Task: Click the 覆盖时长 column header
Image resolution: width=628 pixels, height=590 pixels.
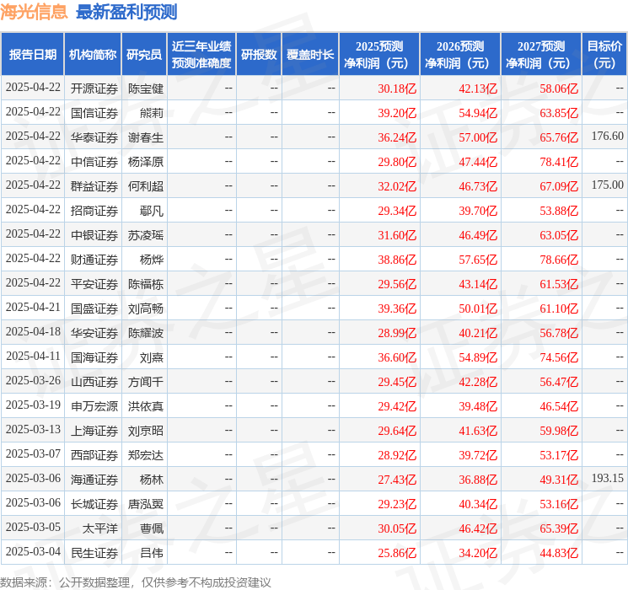Action: [310, 55]
